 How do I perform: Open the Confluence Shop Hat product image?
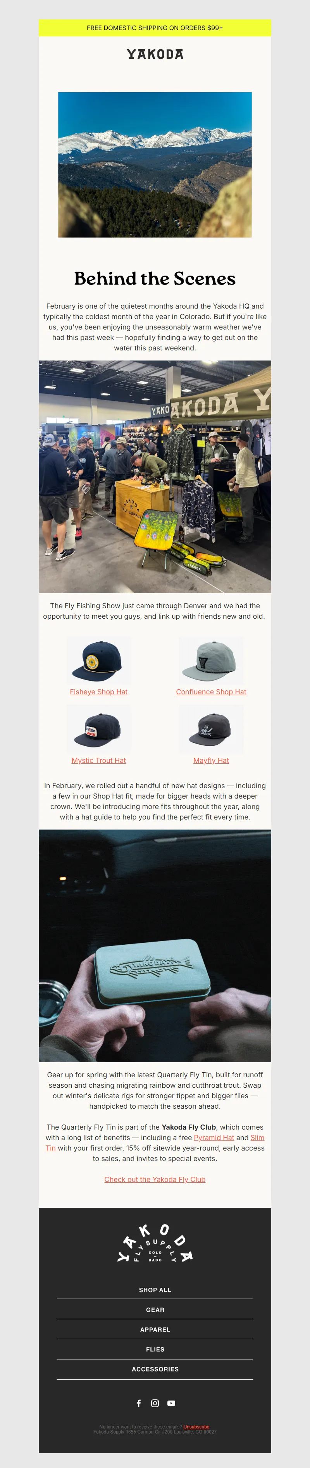(211, 661)
